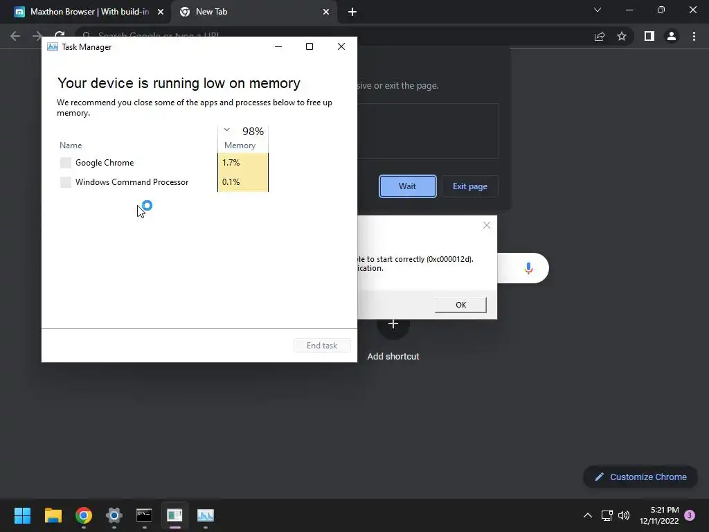Screen dimensions: 709x532
Task: Click Customize Chrome button
Action: click(x=640, y=477)
